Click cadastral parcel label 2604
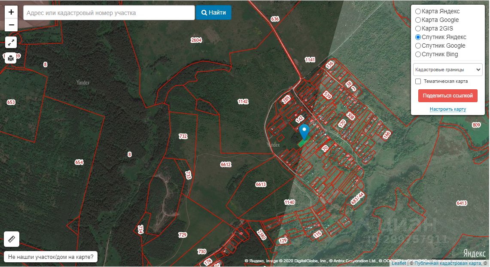 [196, 40]
